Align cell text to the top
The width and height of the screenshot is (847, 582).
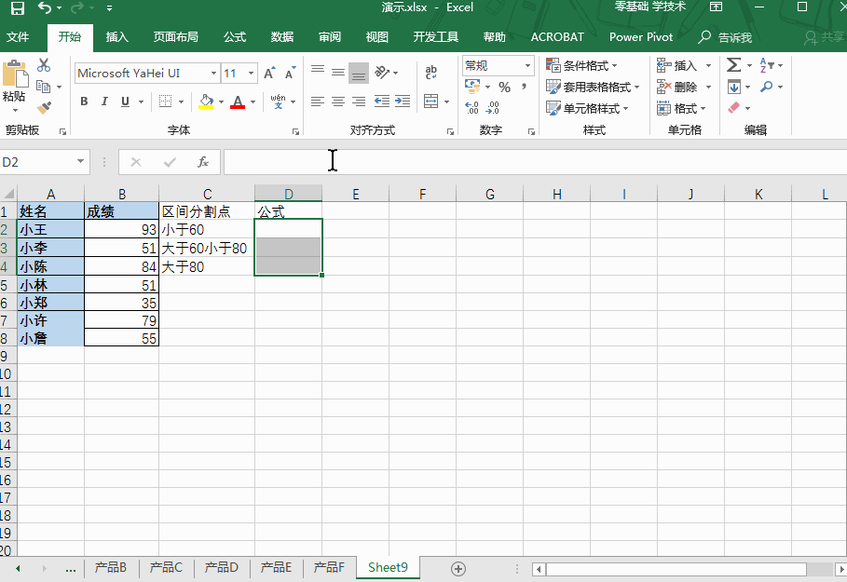pos(318,71)
